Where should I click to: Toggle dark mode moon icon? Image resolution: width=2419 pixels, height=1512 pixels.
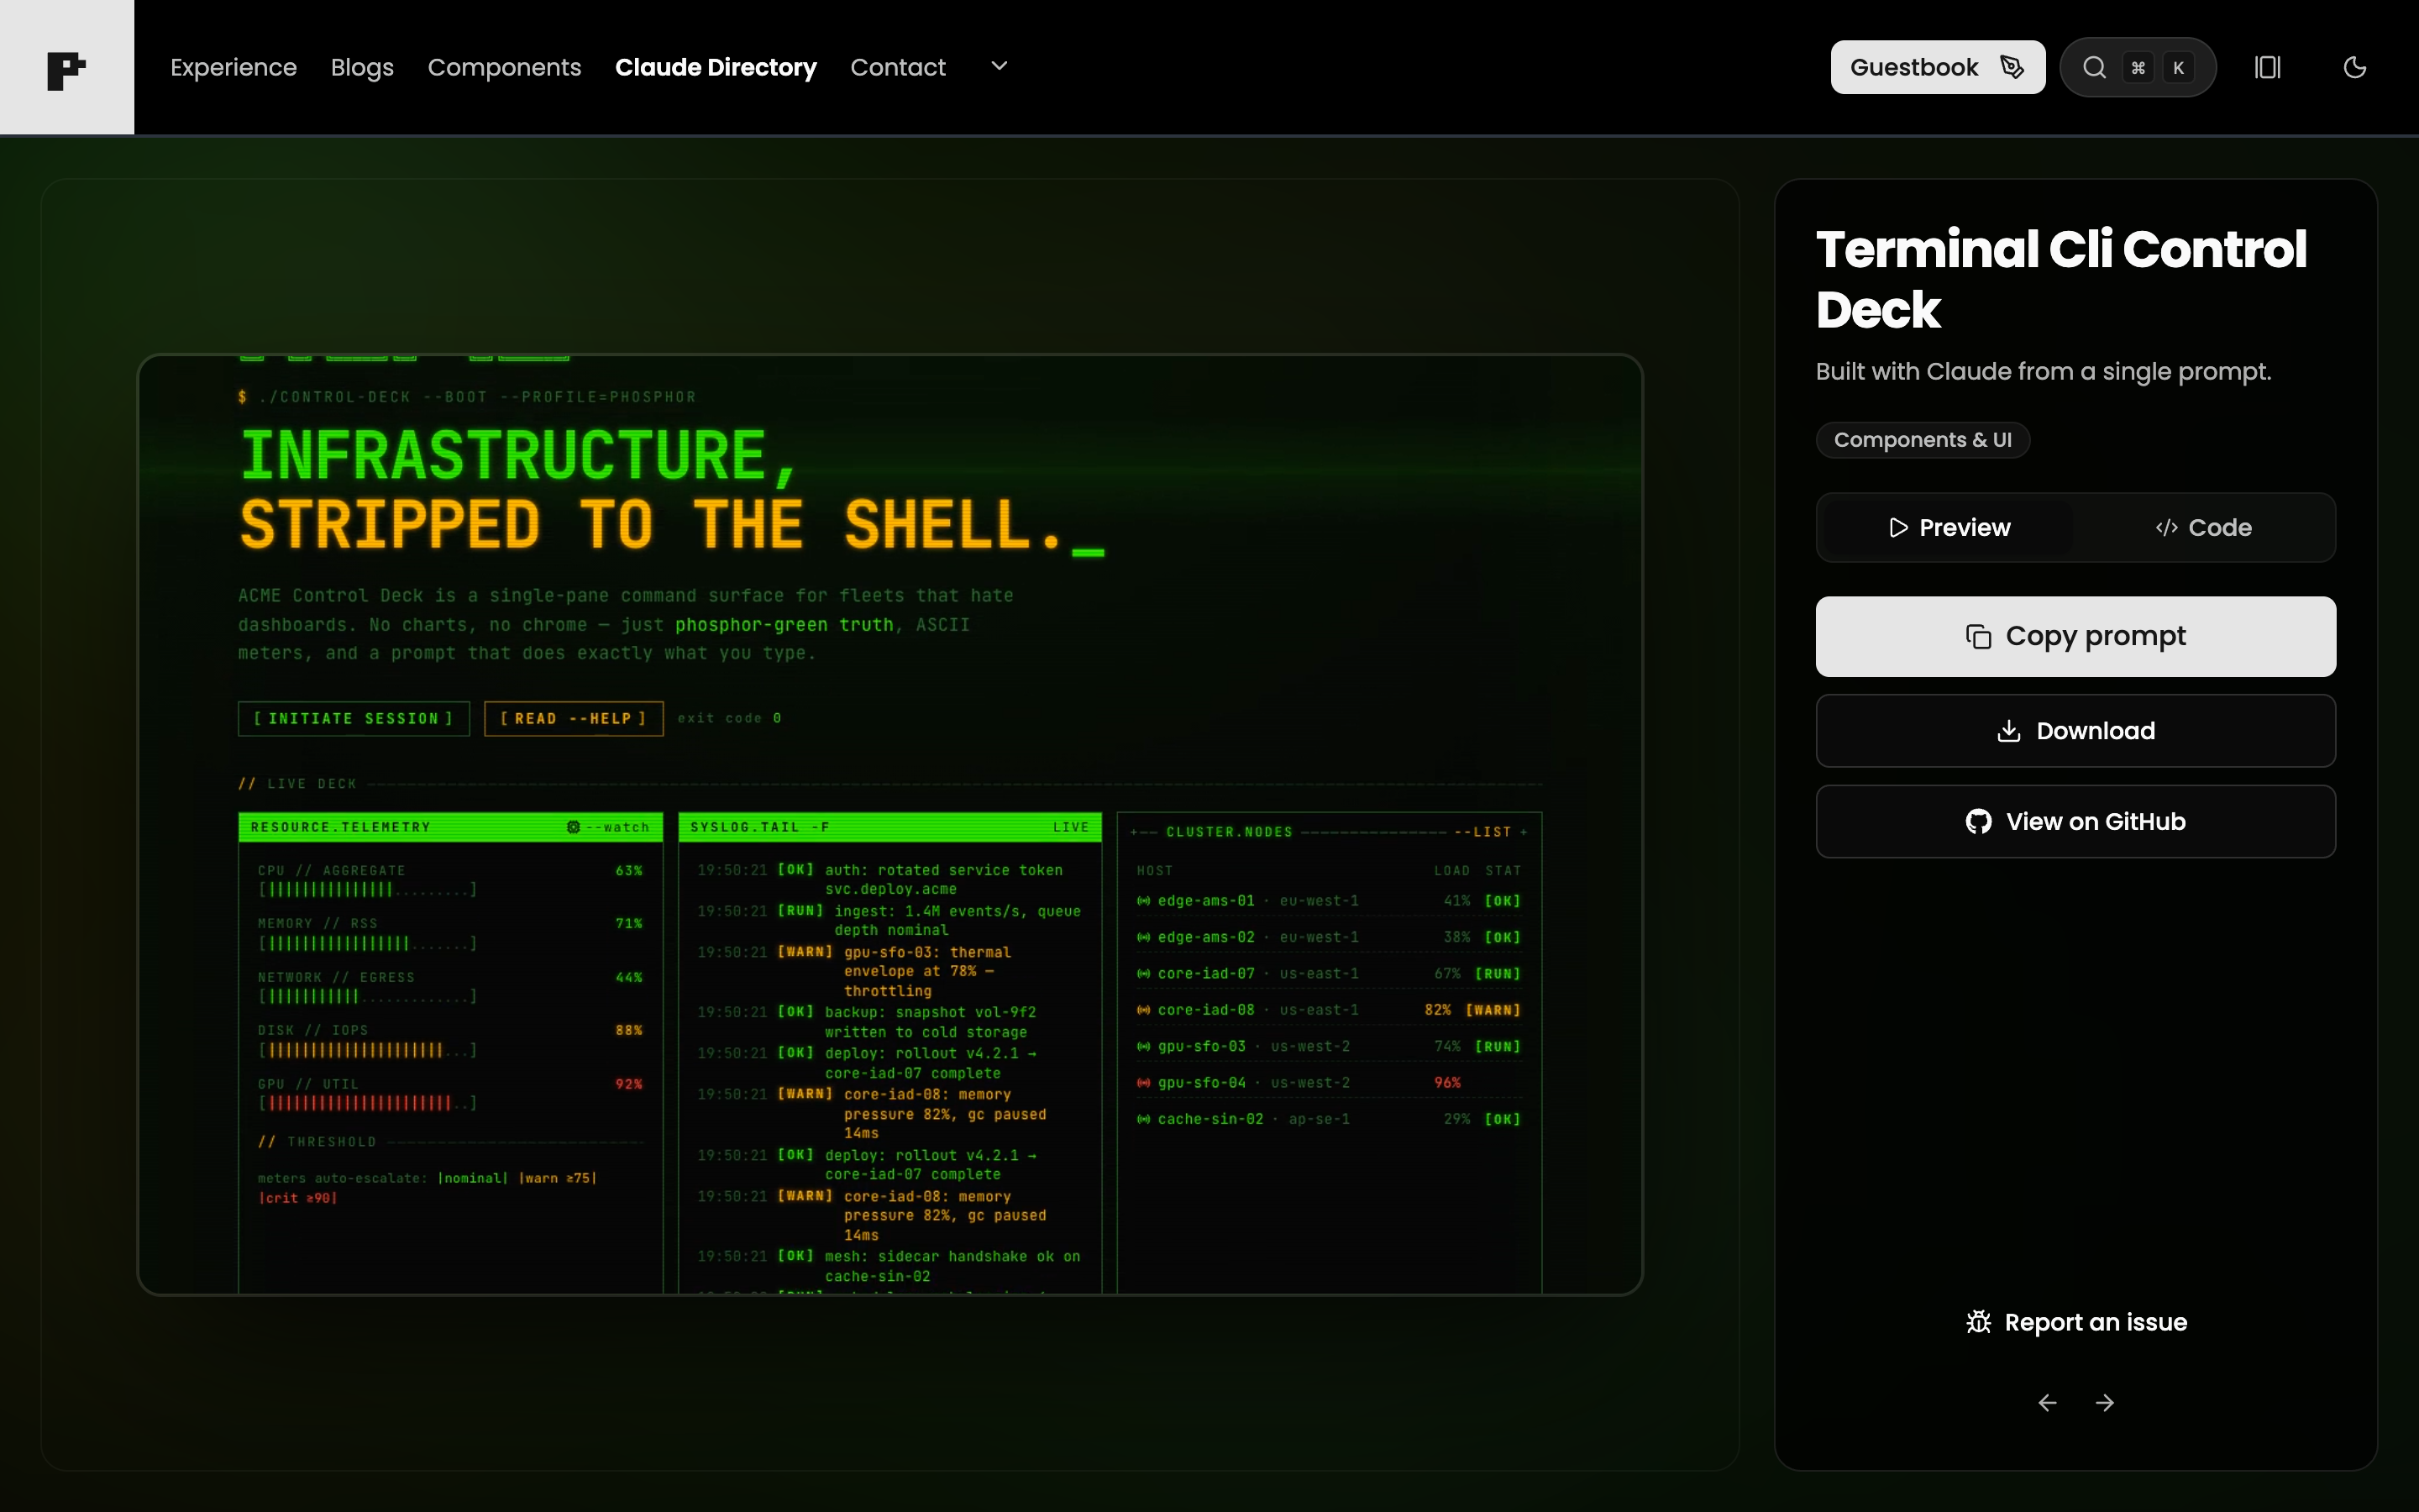2355,67
